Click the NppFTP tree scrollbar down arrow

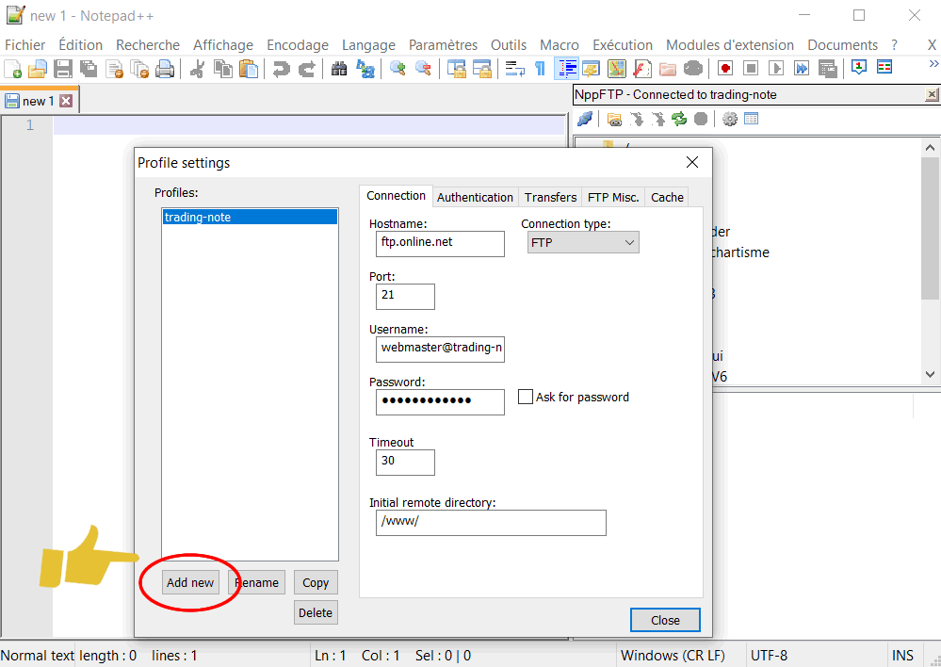tap(931, 374)
